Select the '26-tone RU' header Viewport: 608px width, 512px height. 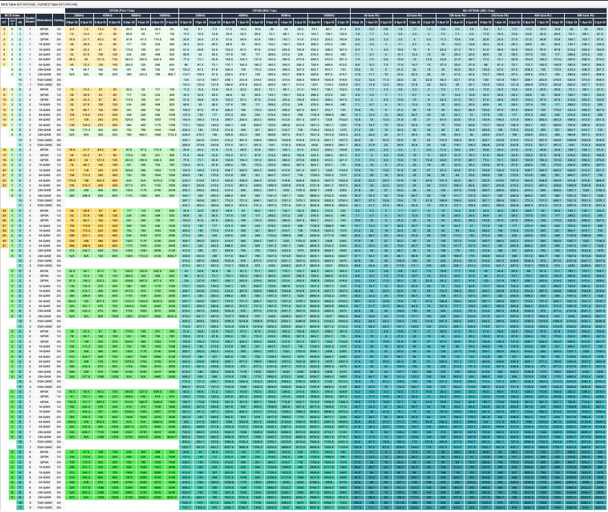click(371, 15)
